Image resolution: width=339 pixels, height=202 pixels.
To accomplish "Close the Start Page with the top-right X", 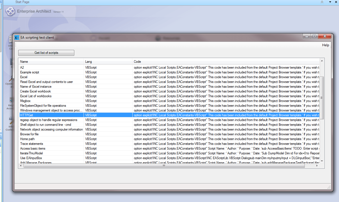I will click(336, 2).
